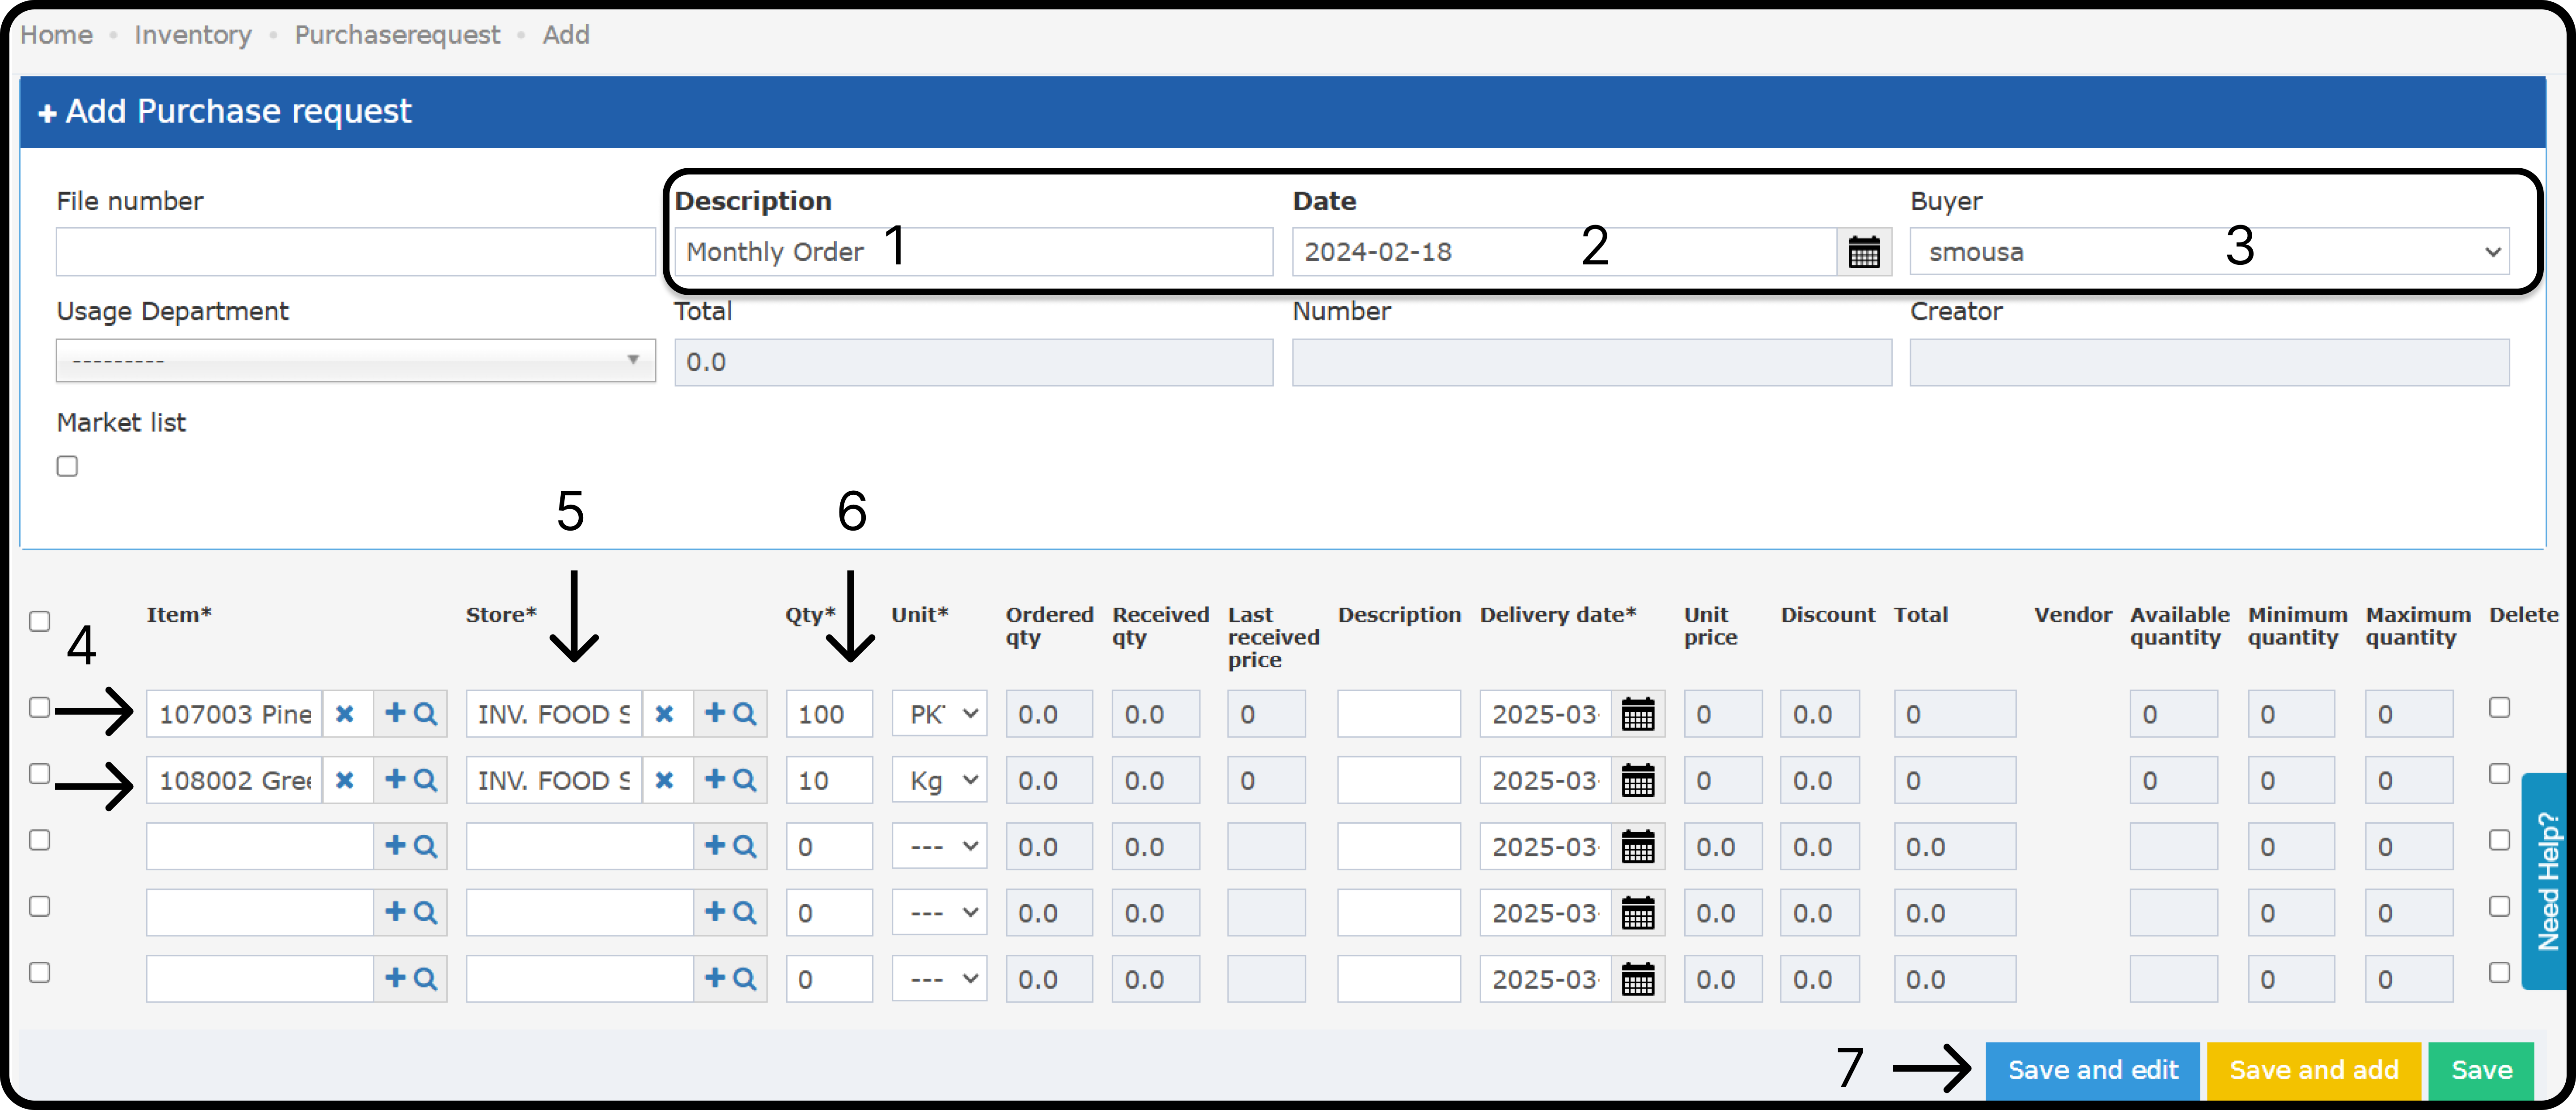Search stores with the magnifier in the third line row
Screen dimensions: 2576x1110
coord(745,847)
